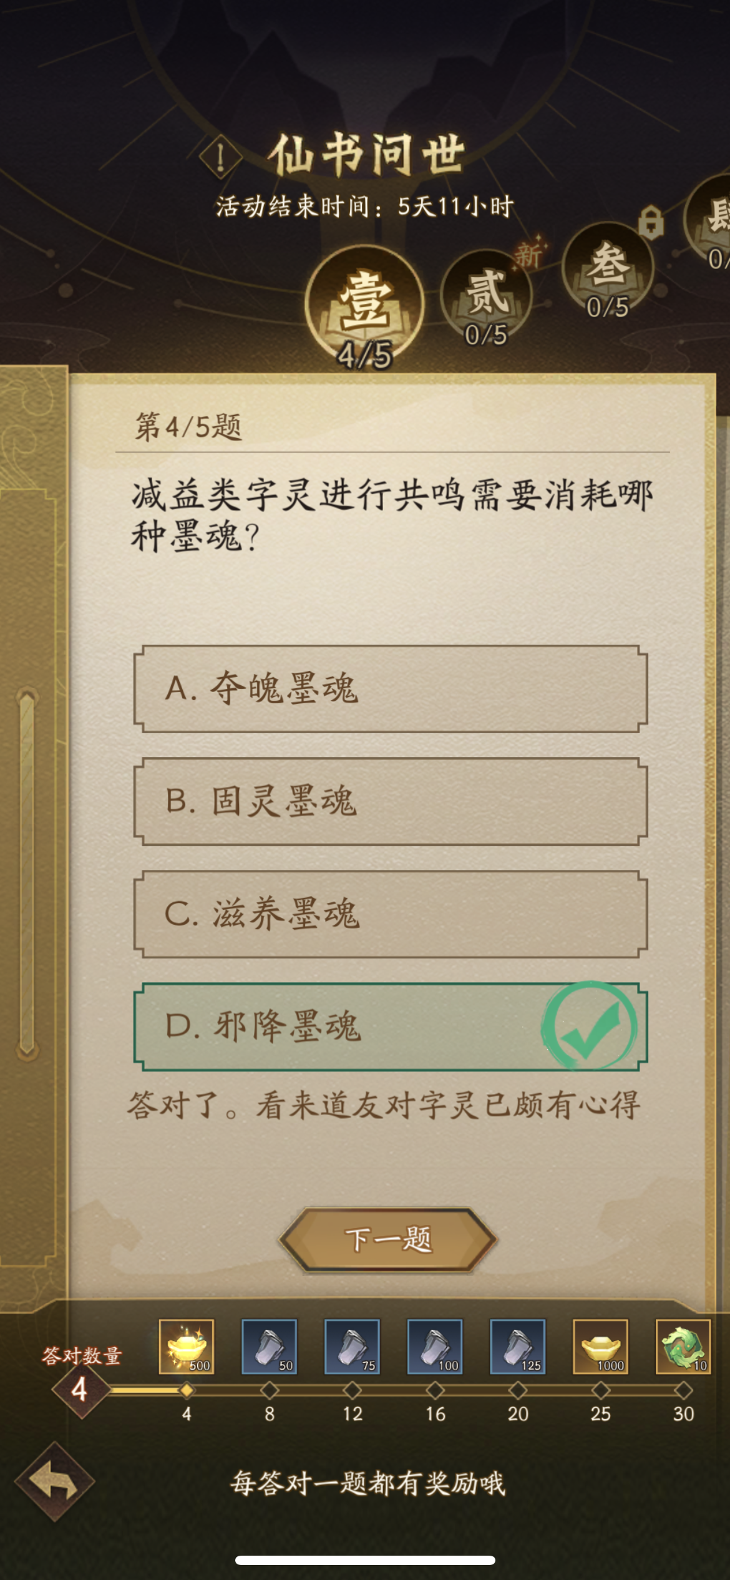The width and height of the screenshot is (730, 1580).
Task: Open the gold ingot 1000 reward
Action: [x=601, y=1347]
